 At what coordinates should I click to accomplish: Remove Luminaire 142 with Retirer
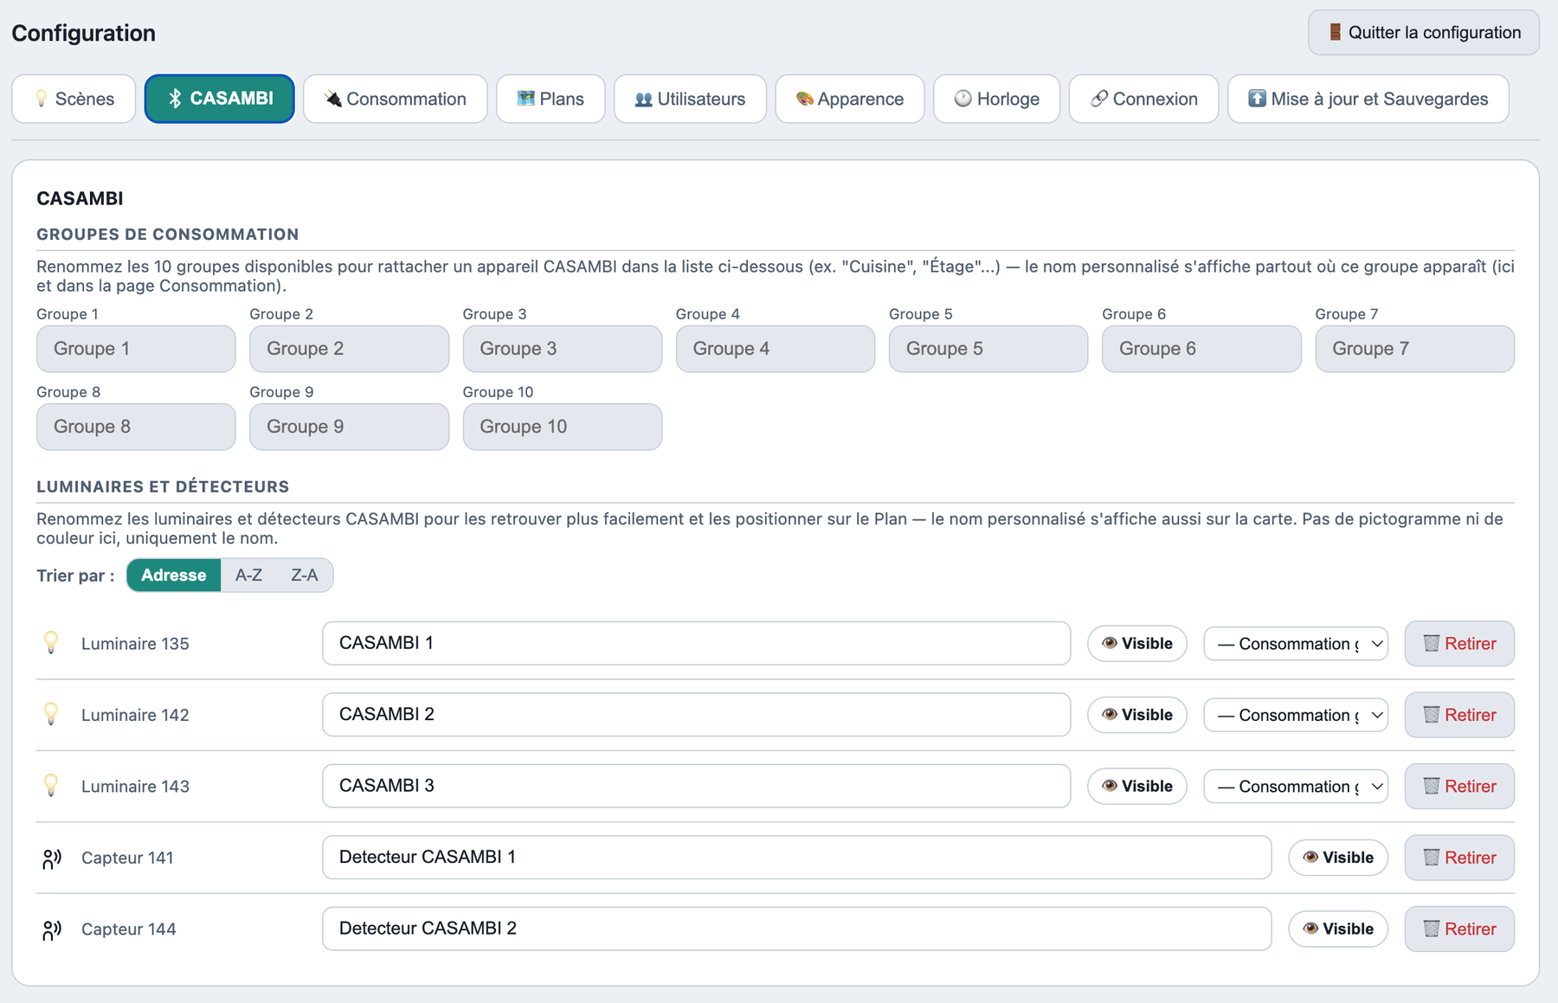1459,715
